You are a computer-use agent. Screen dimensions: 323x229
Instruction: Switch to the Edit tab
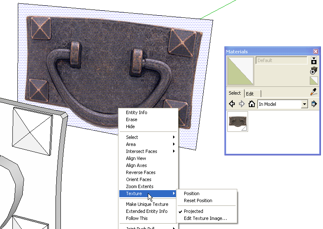tap(252, 94)
